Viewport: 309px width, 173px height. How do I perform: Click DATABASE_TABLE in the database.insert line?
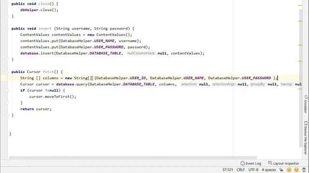point(105,53)
